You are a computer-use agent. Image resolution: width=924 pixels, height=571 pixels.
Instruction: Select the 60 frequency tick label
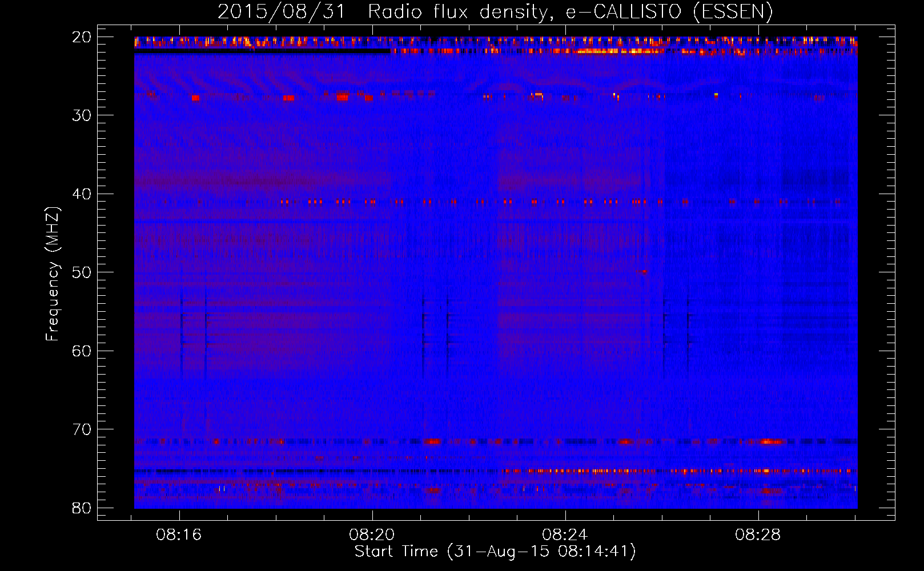click(x=82, y=351)
